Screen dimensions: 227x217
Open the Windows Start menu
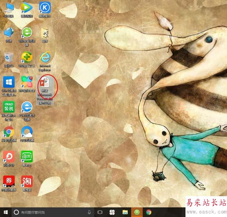(6, 212)
